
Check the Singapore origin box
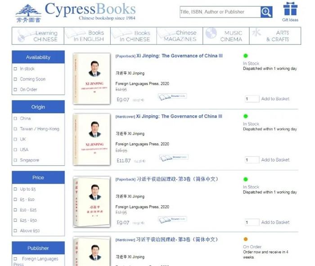pos(15,160)
